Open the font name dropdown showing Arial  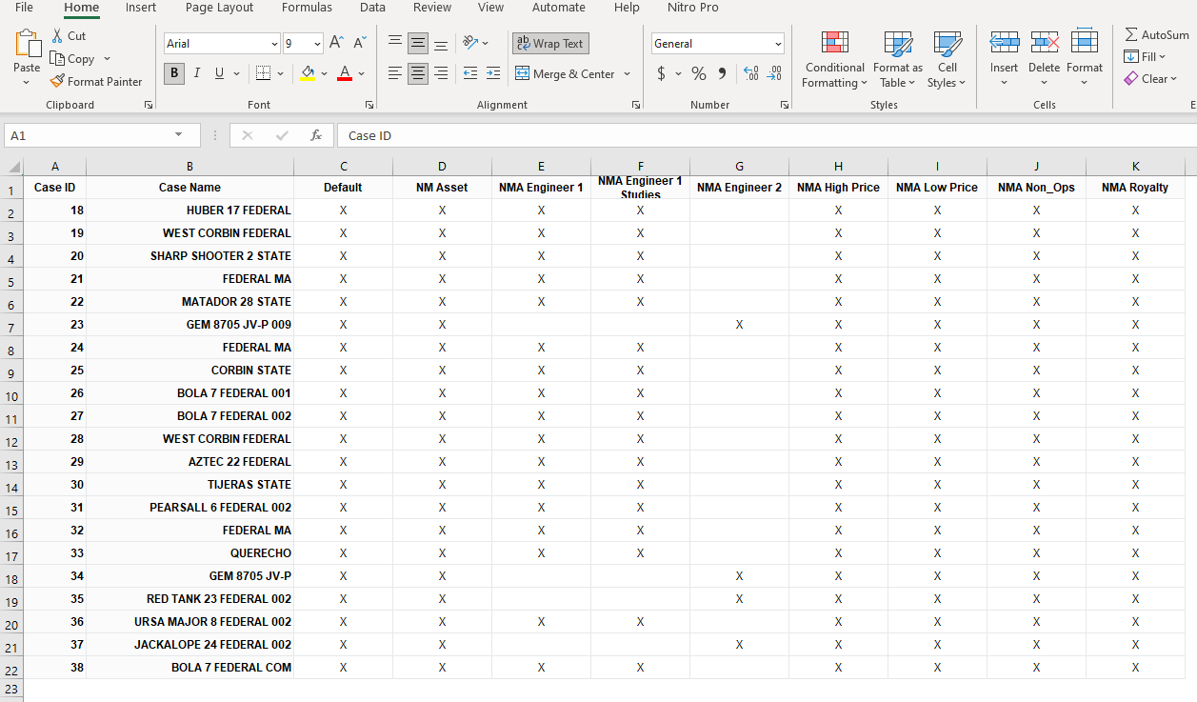274,44
